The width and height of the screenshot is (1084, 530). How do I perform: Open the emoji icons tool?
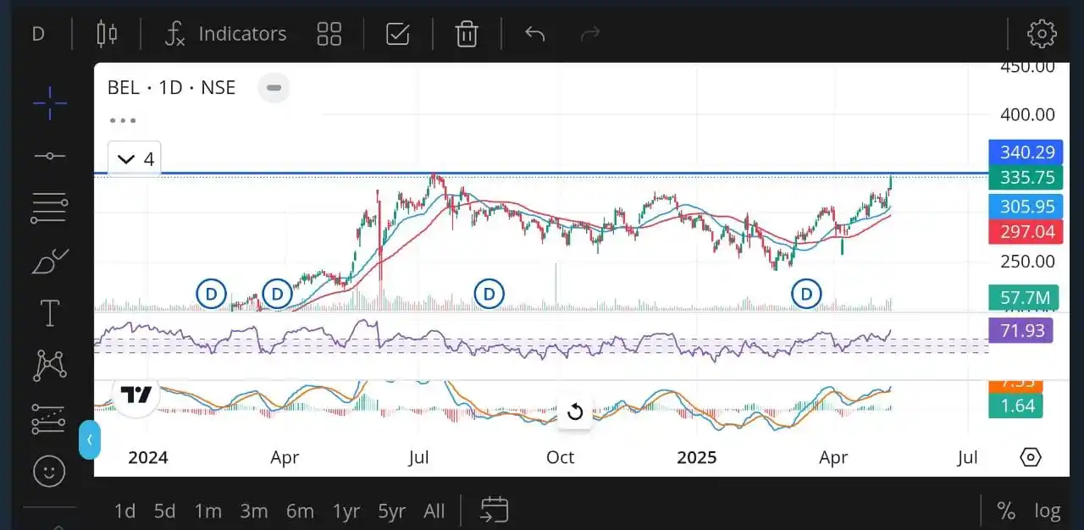click(50, 471)
